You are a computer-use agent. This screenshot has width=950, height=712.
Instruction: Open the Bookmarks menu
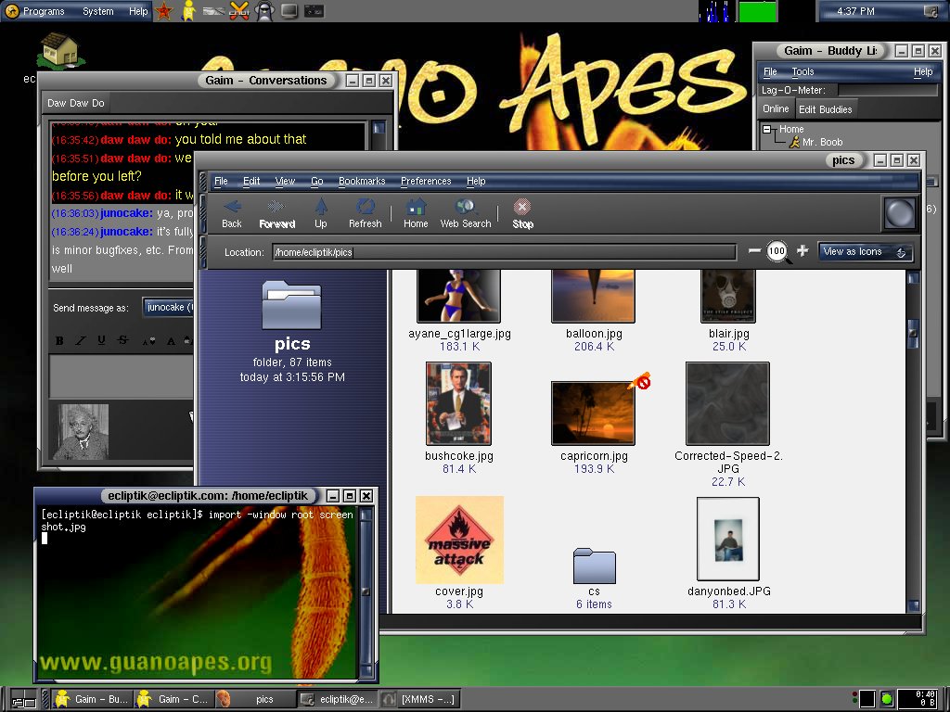[361, 182]
